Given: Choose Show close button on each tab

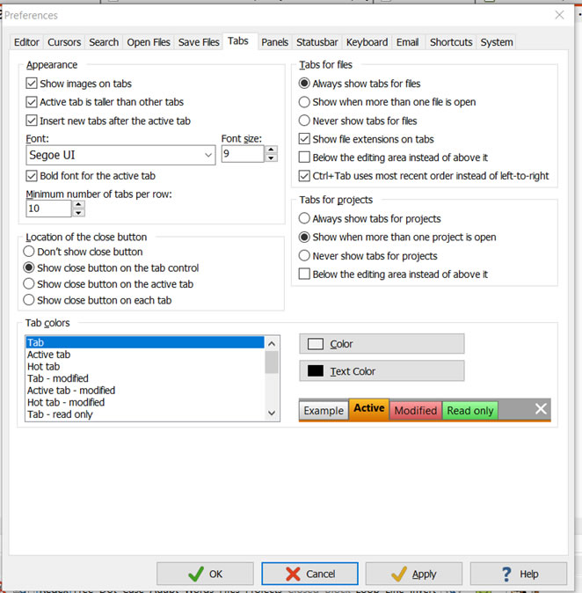Looking at the screenshot, I should (30, 300).
